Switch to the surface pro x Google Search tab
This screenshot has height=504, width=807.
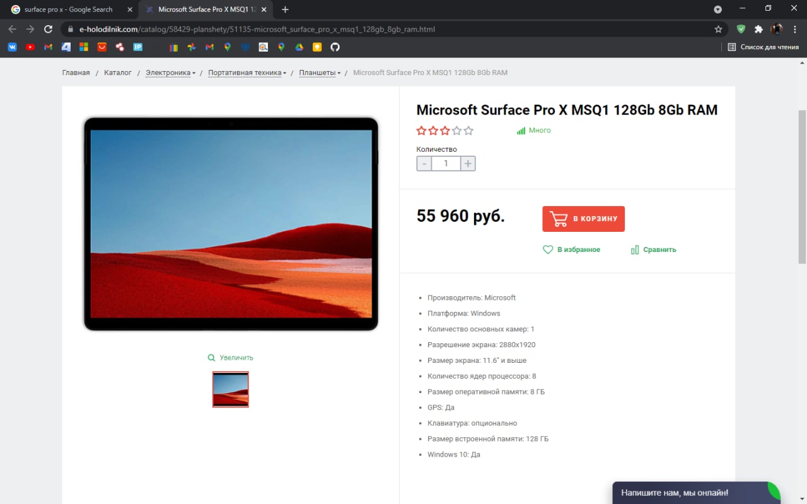[x=68, y=9]
